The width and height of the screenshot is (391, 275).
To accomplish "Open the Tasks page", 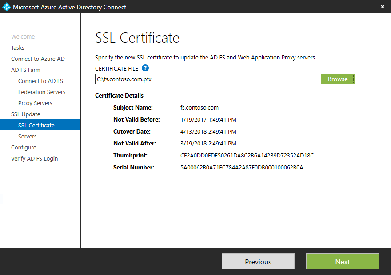I will pos(18,47).
